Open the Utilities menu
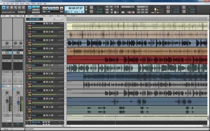Screen dimensions: 210x131 [x=34, y=4]
